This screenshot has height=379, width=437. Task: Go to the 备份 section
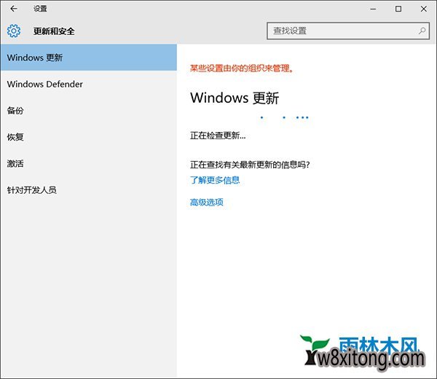point(15,111)
